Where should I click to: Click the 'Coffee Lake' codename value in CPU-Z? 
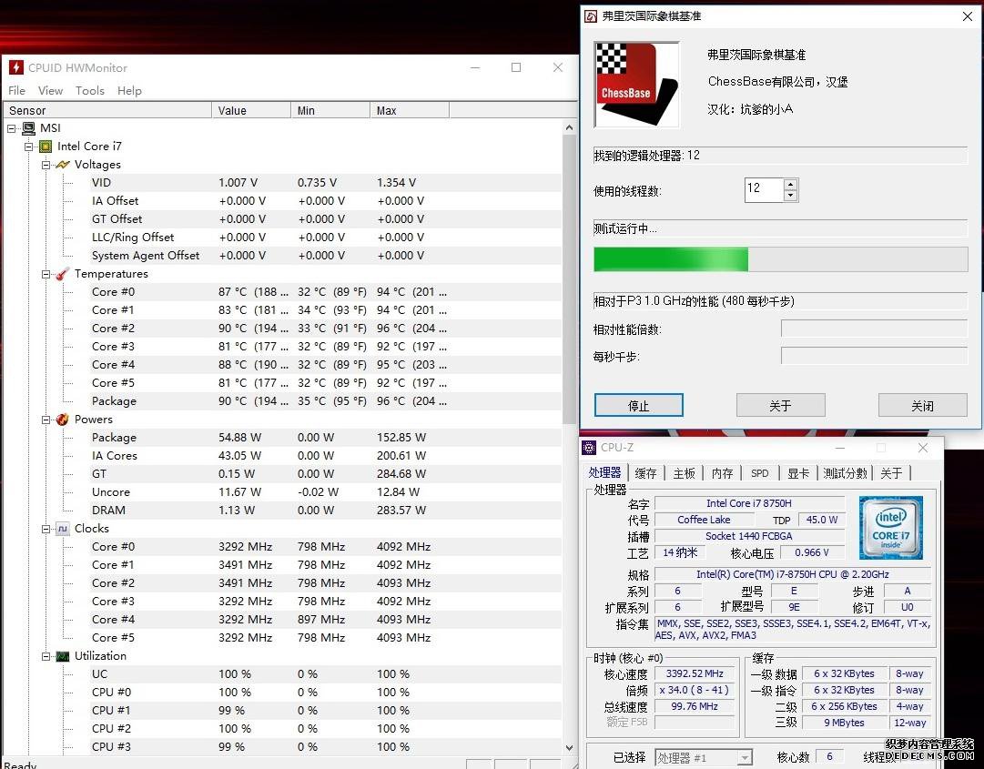(704, 520)
